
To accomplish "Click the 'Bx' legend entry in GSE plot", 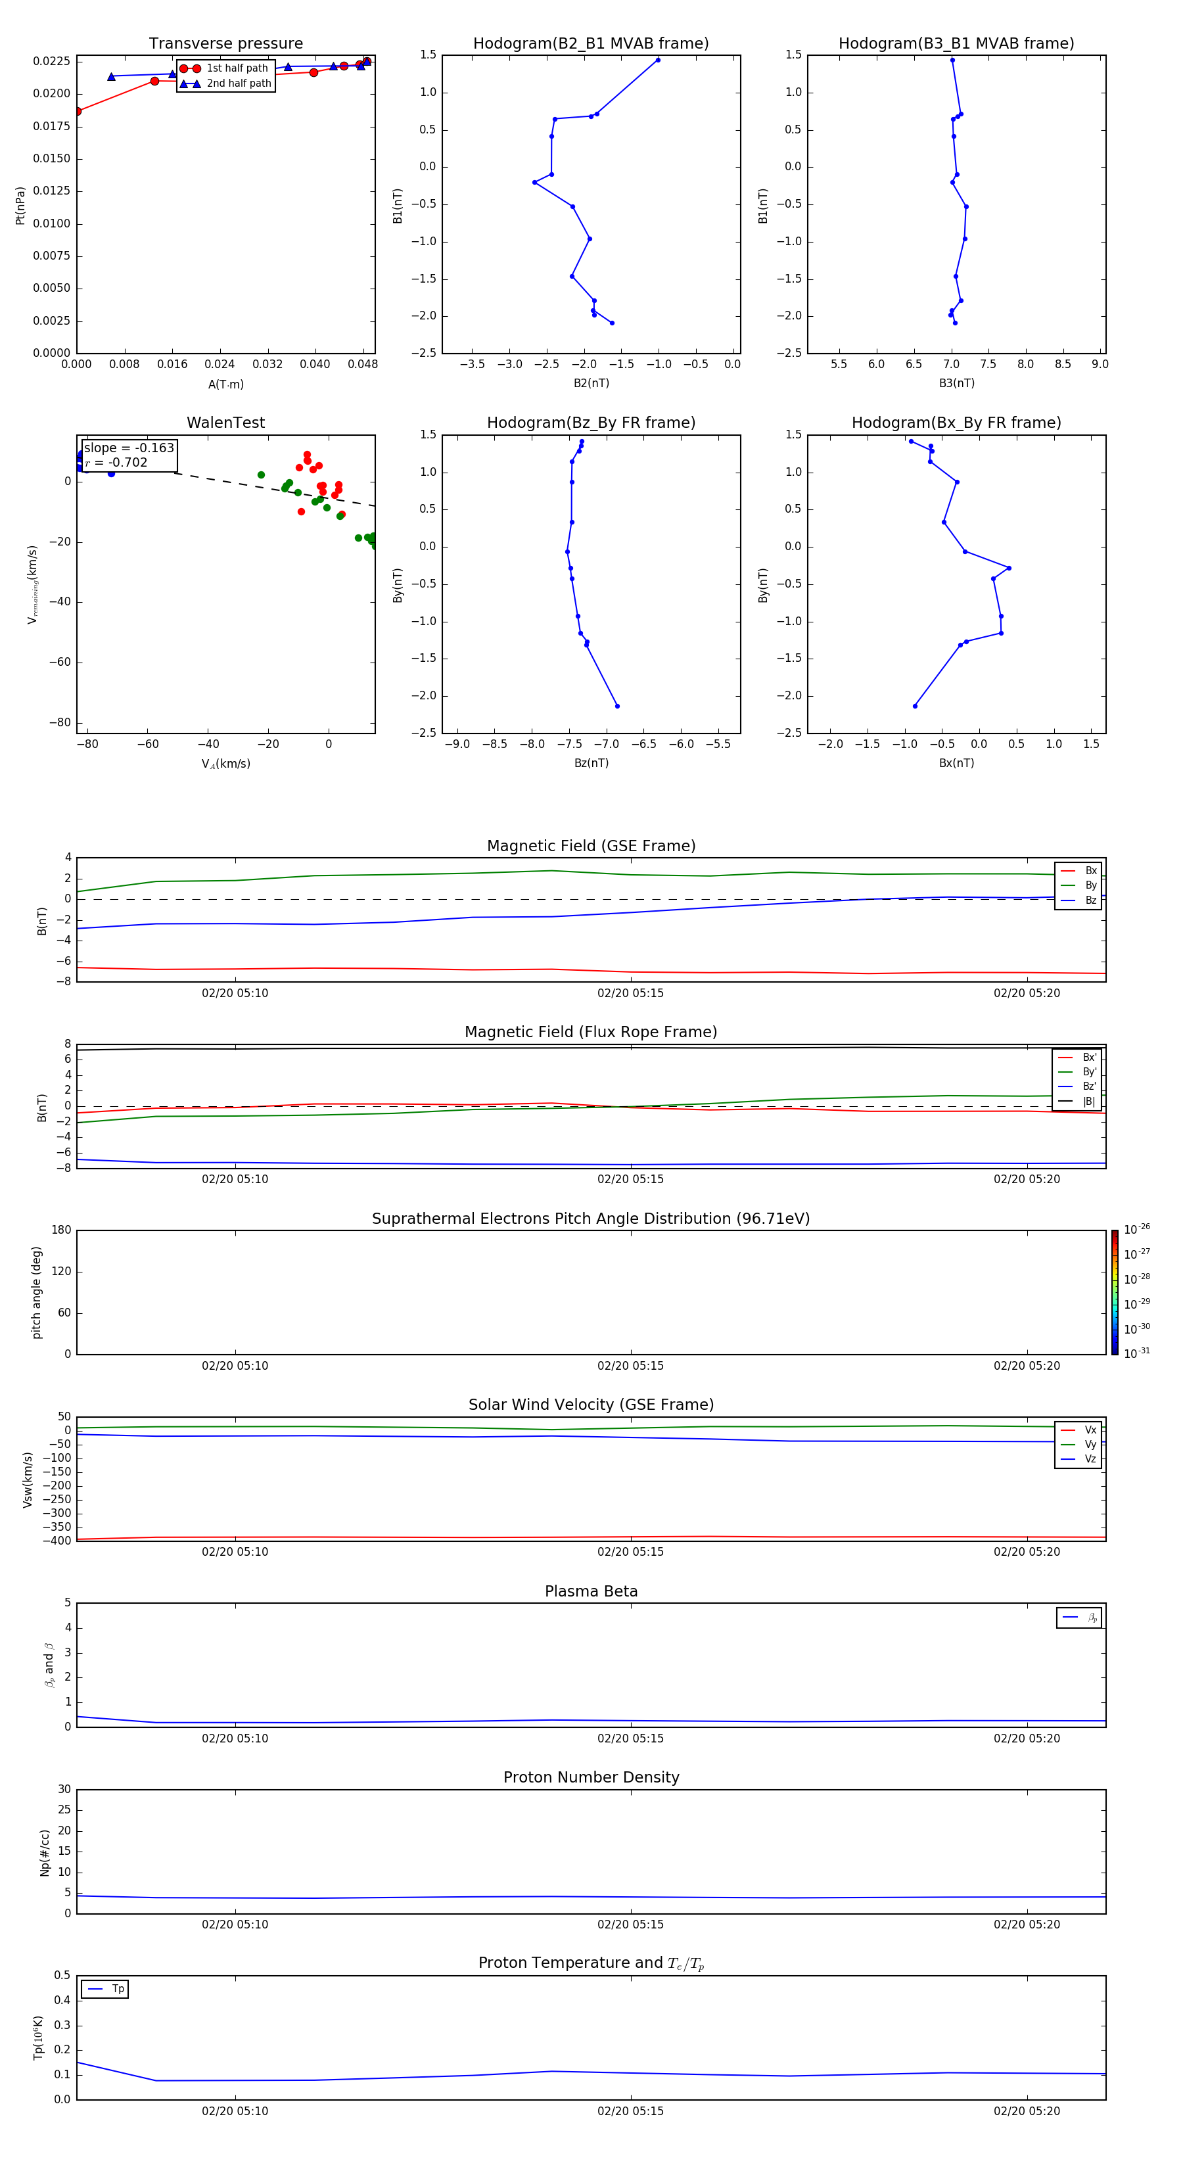I will coord(1079,871).
